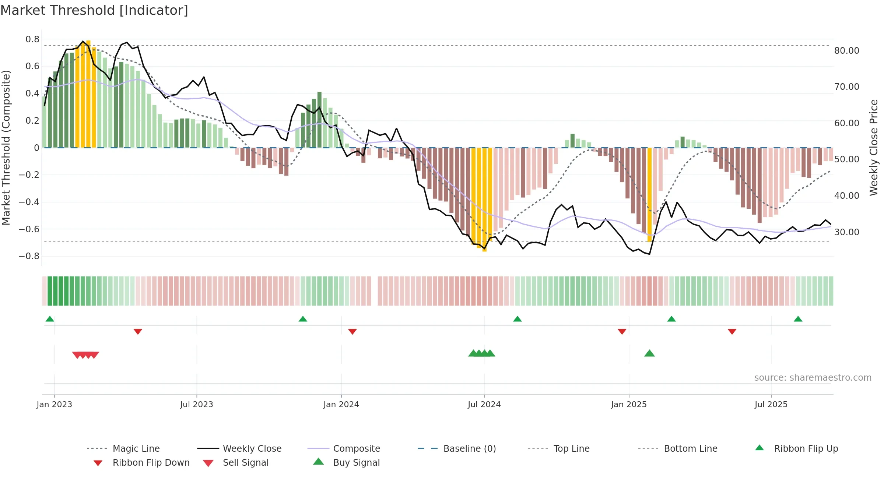Viewport: 884px width, 497px height.
Task: Toggle the Ribbon Flip Down legend entry
Action: point(141,462)
